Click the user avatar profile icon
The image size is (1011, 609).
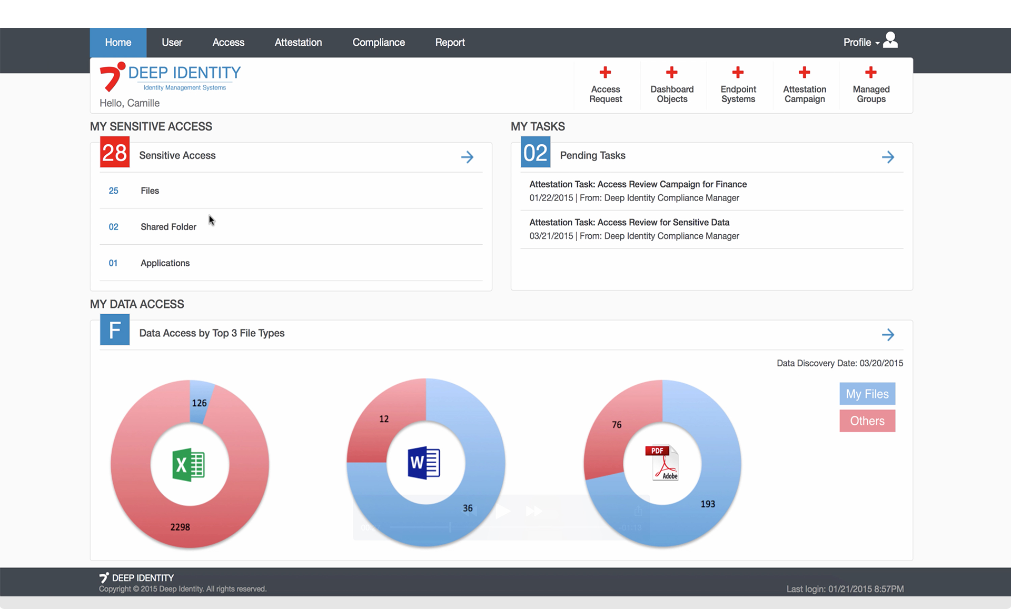(890, 40)
